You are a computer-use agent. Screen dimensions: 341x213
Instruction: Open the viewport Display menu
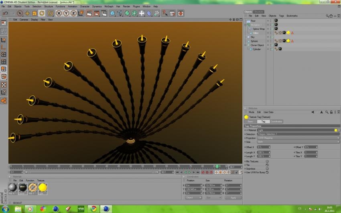click(35, 20)
